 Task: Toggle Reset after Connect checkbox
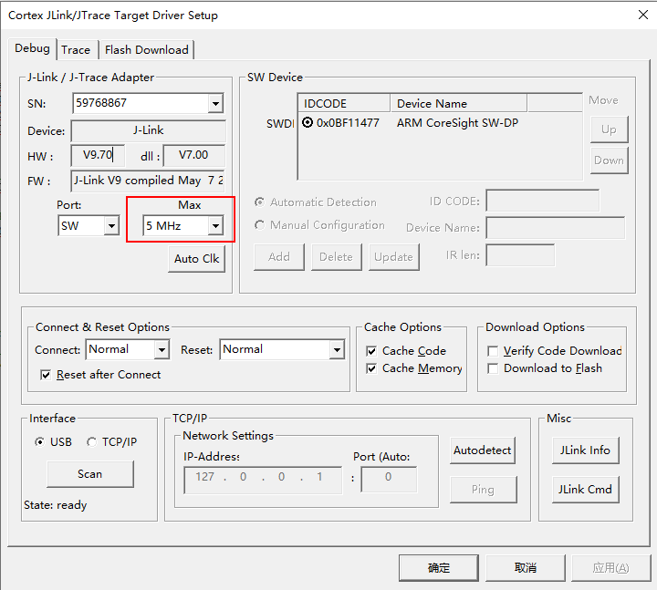click(47, 375)
